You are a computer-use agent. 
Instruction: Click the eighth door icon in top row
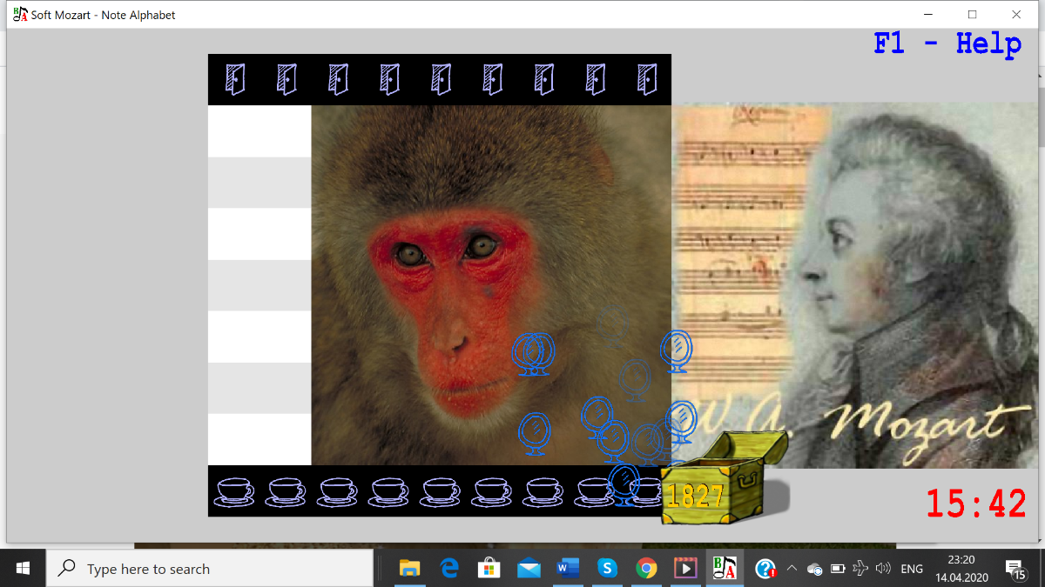click(595, 79)
